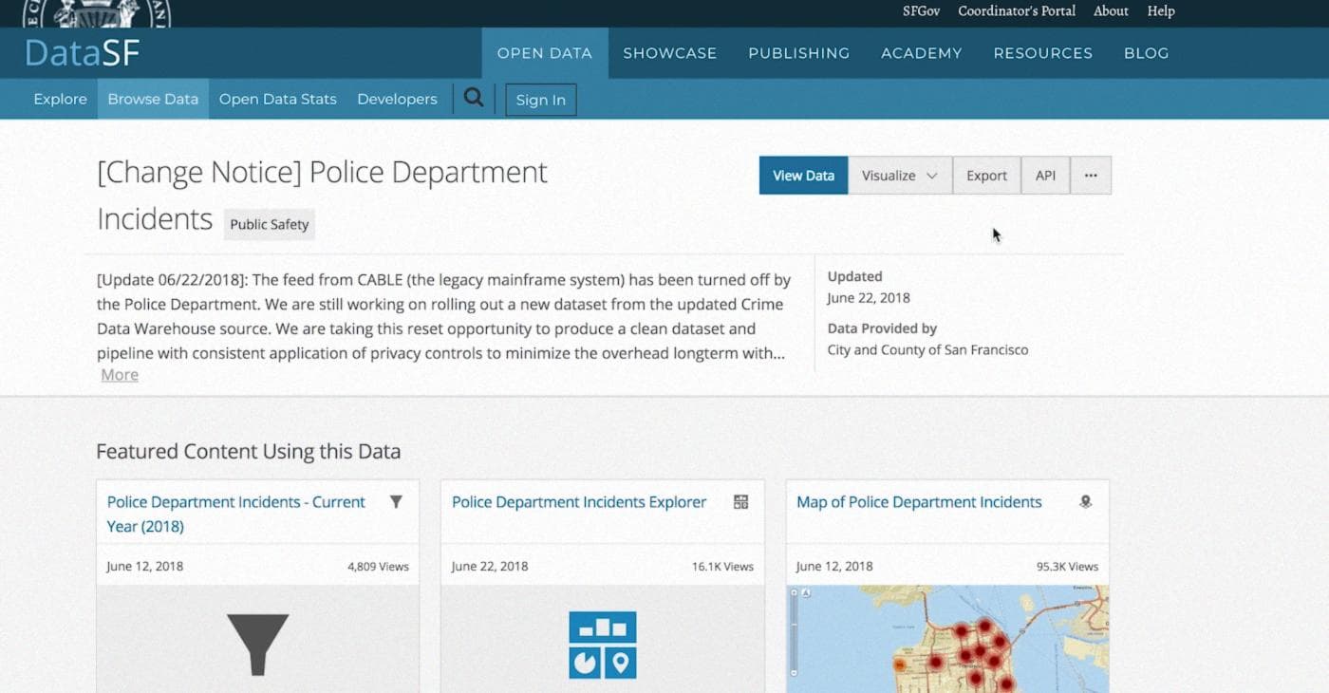This screenshot has width=1329, height=693.
Task: Click the Help link
Action: 1161,11
